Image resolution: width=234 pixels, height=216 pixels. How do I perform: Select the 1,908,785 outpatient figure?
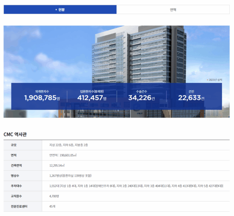click(41, 98)
